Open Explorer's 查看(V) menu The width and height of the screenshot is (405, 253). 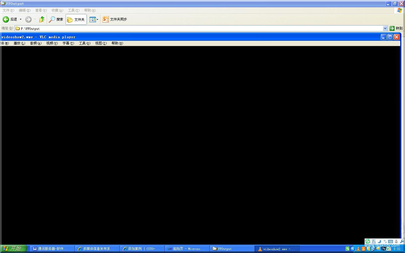[41, 10]
